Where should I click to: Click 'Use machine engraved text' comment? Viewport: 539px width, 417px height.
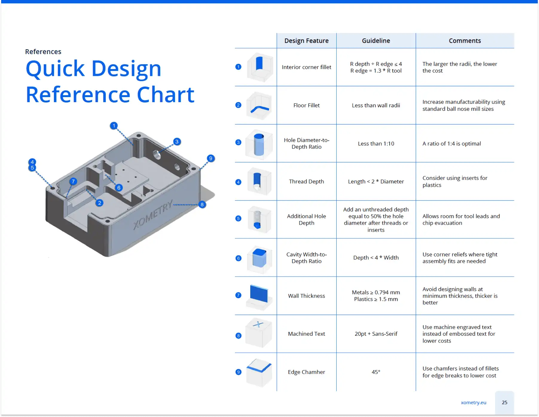tap(459, 334)
